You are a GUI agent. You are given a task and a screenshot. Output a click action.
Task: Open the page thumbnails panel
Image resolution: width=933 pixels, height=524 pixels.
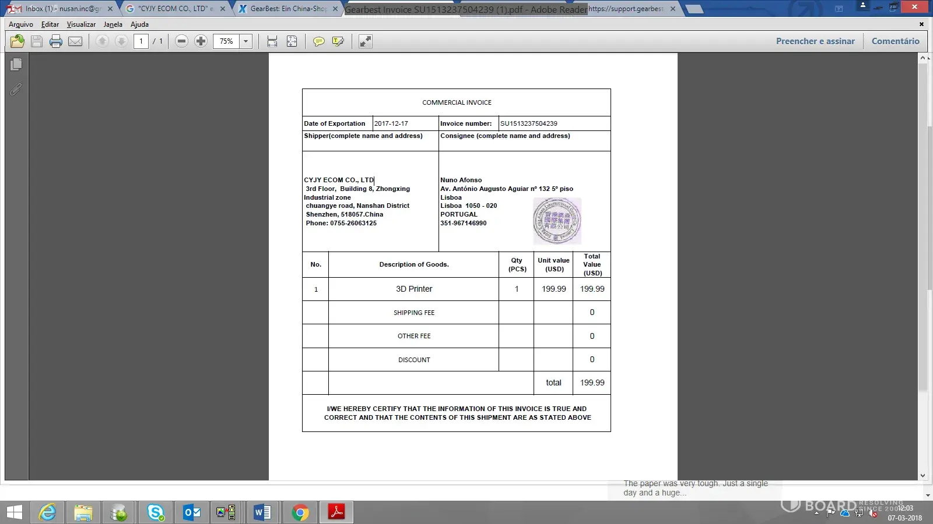tap(16, 64)
